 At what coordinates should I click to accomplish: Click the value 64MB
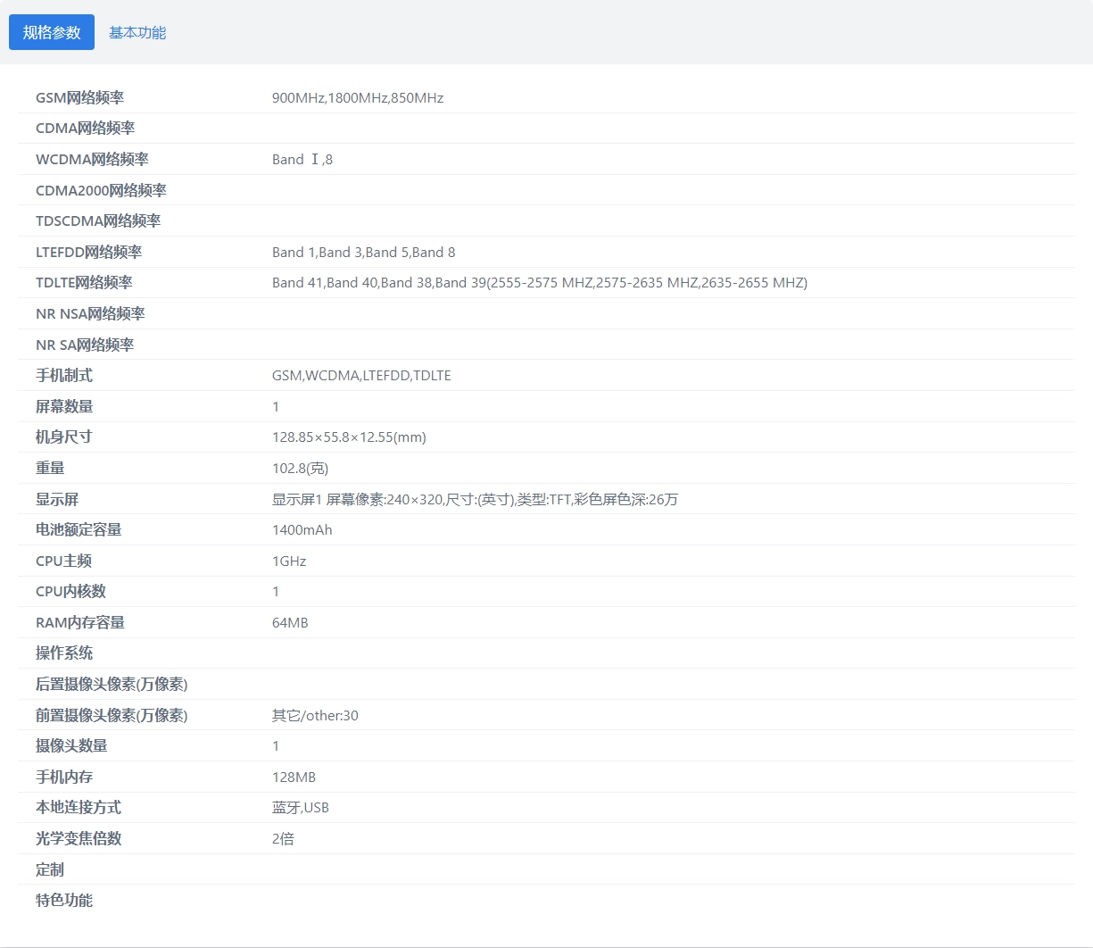pyautogui.click(x=290, y=622)
